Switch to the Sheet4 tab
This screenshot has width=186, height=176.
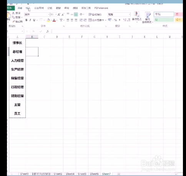tap(70, 174)
